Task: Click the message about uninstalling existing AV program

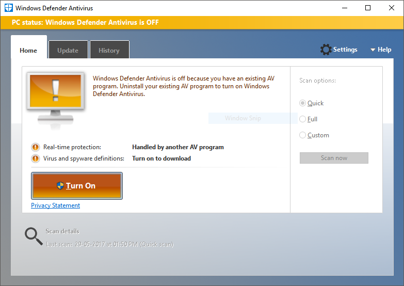Action: [184, 86]
